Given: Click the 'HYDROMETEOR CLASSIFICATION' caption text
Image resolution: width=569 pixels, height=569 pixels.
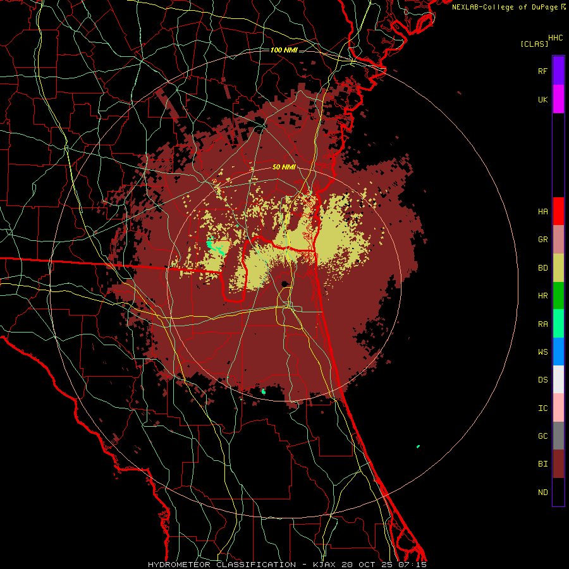Looking at the screenshot, I should click(x=222, y=565).
